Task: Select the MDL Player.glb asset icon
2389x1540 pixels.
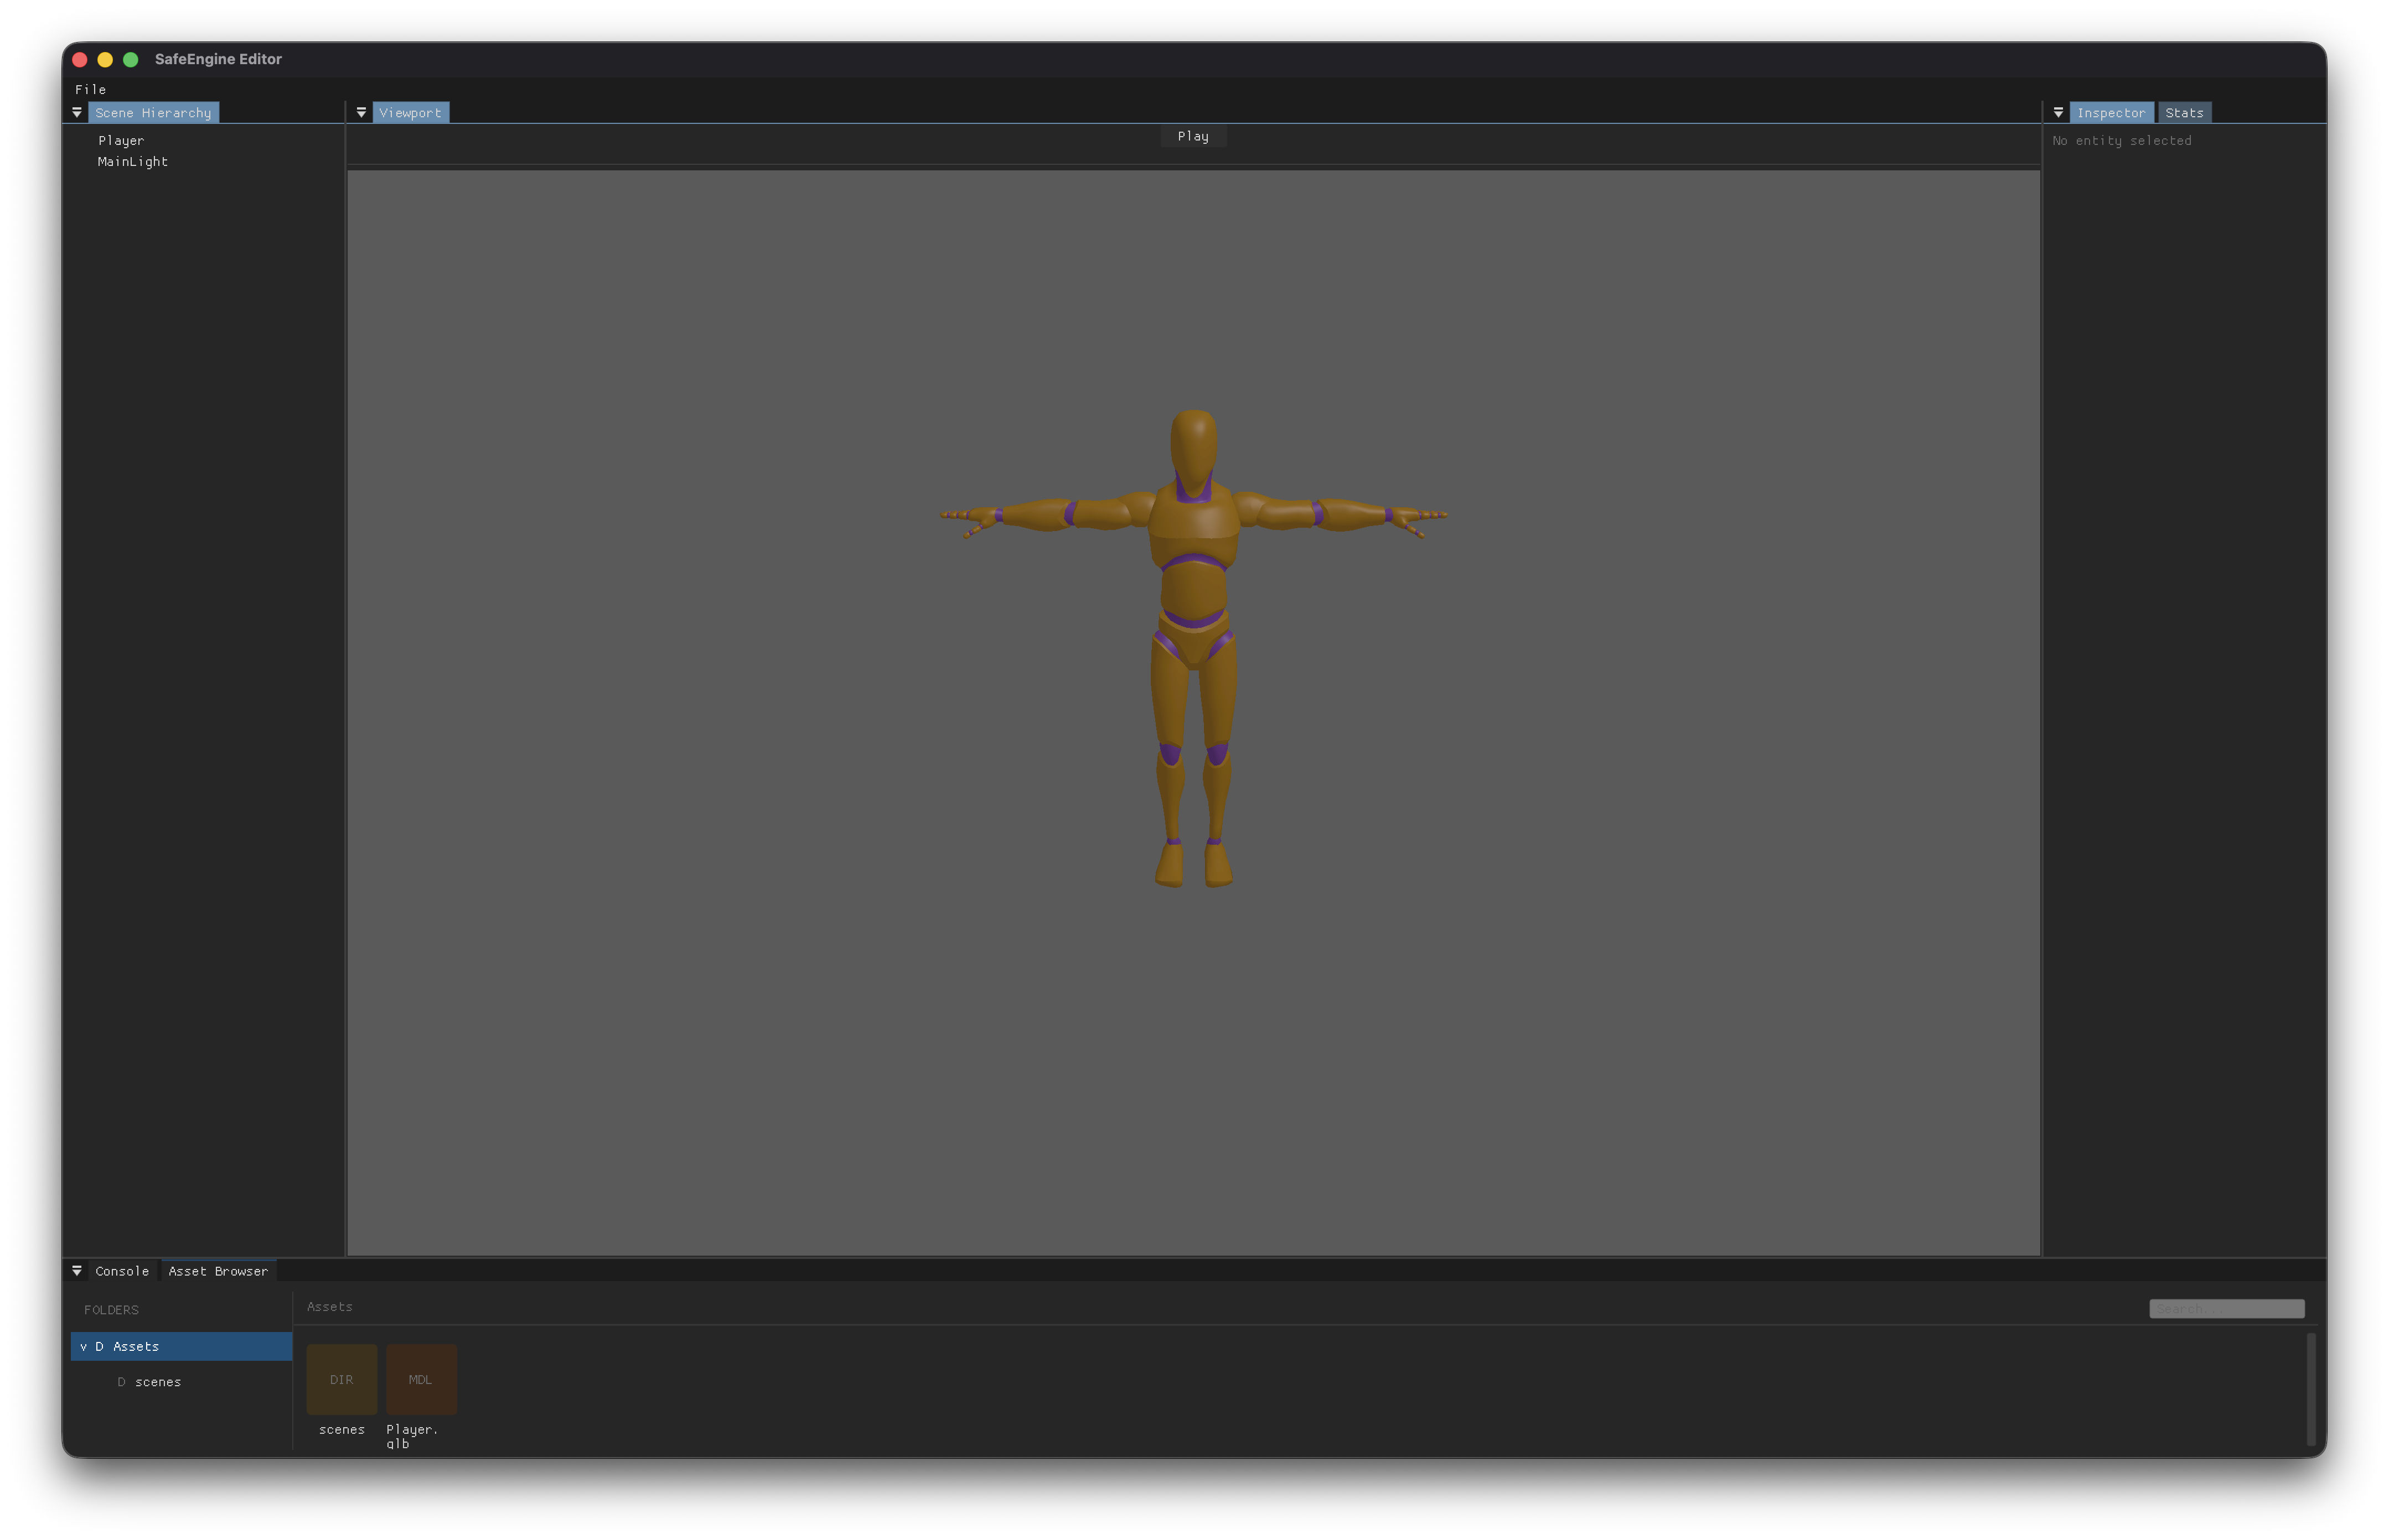Action: pyautogui.click(x=420, y=1379)
